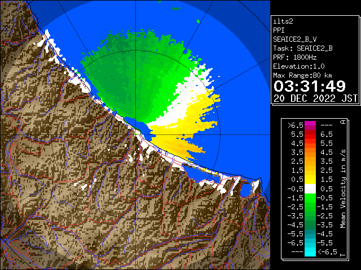This screenshot has width=361, height=270.
Task: Click the '<-6.5' legend label
Action: point(327,252)
